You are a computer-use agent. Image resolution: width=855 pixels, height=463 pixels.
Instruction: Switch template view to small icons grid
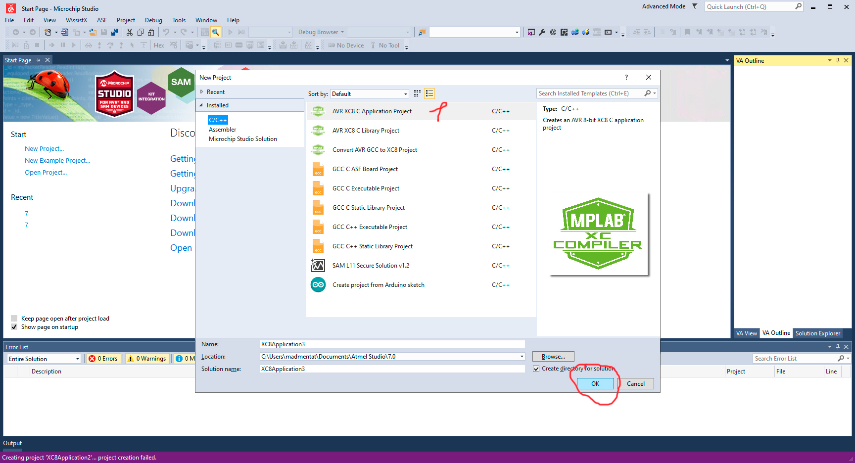(x=417, y=93)
